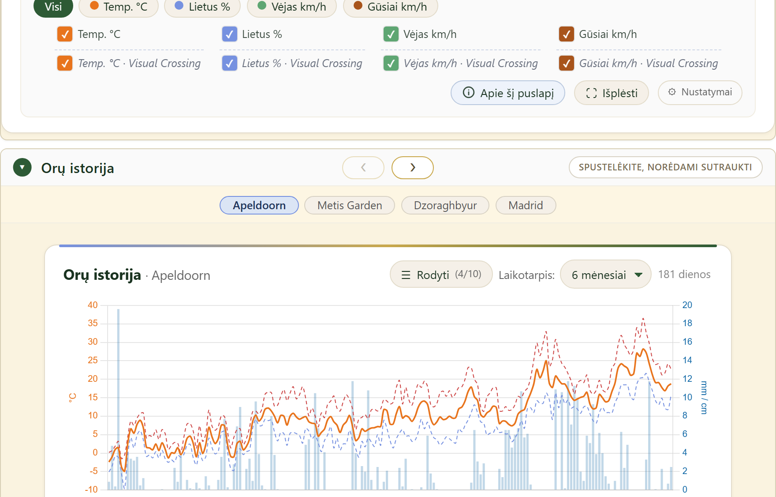Open Nustatymai settings
776x497 pixels.
[700, 93]
